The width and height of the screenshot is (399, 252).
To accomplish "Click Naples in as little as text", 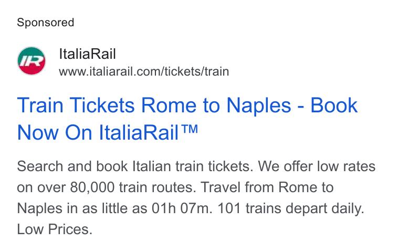I will (82, 209).
